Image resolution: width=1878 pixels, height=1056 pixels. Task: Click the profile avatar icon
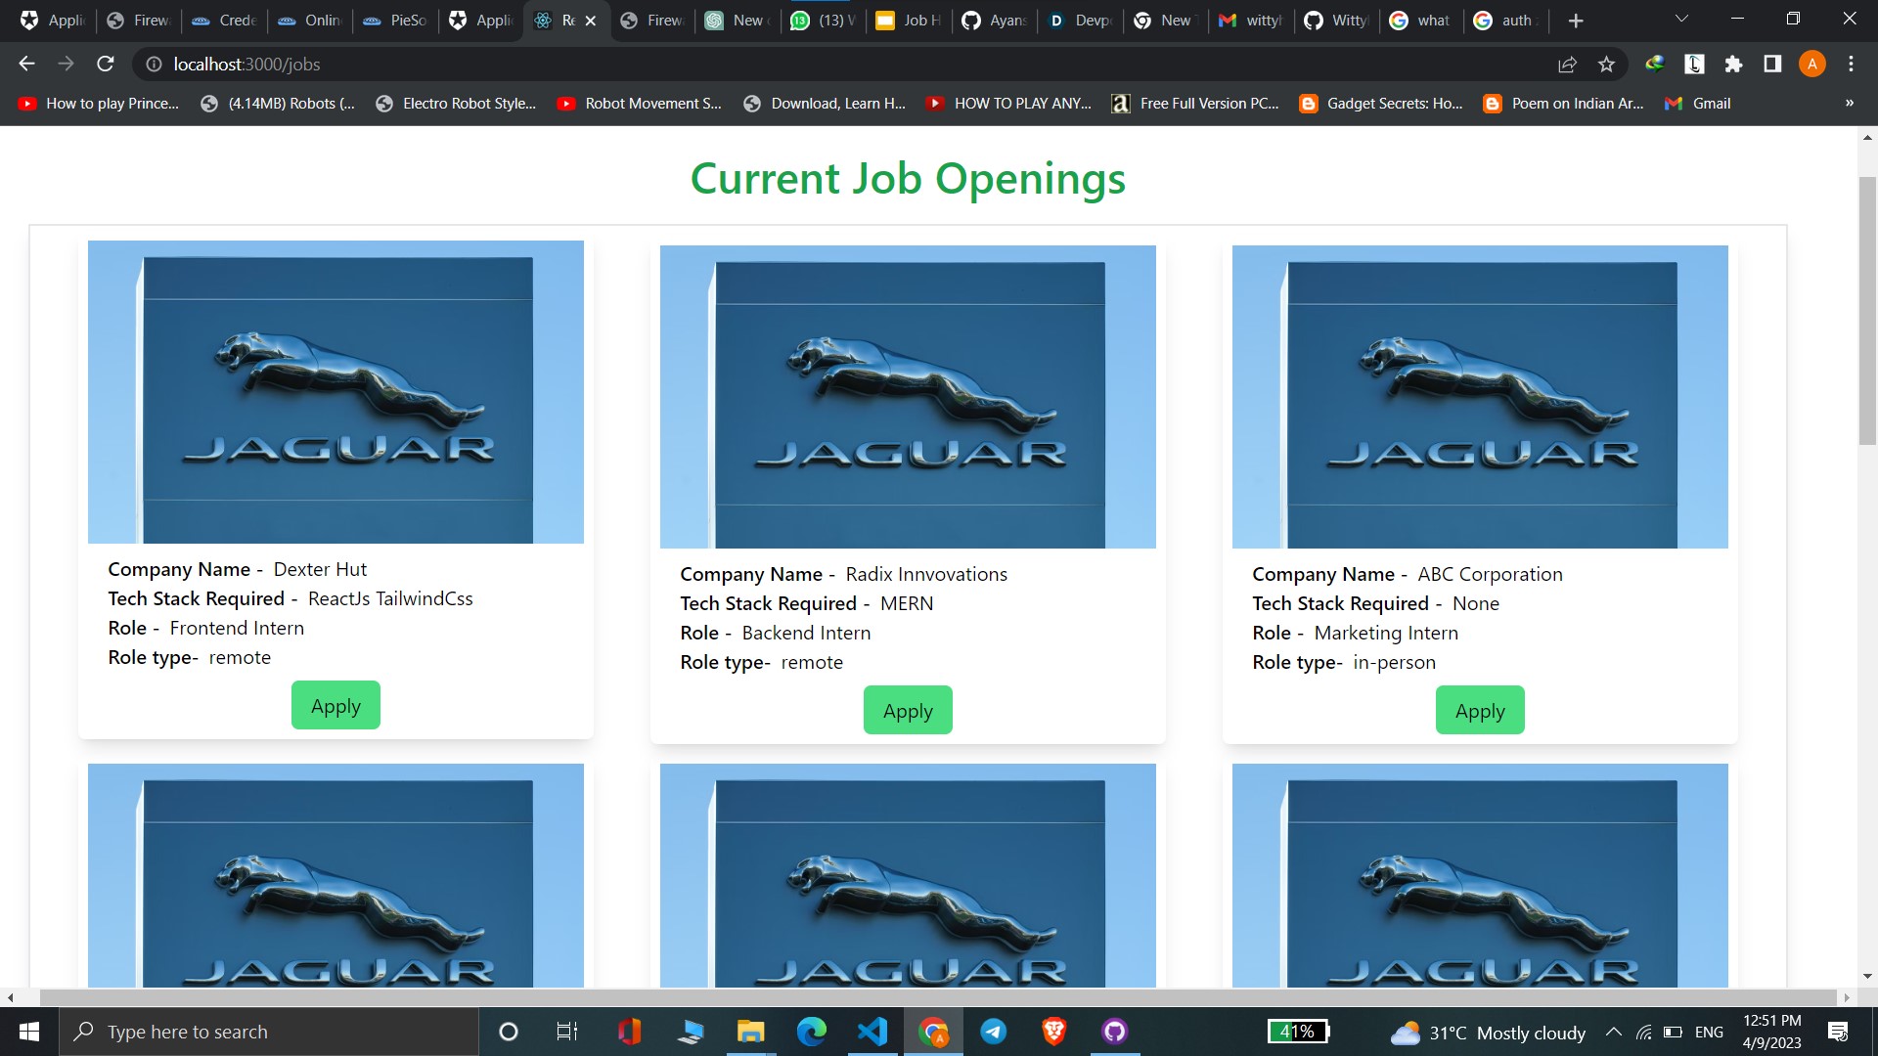[1811, 64]
